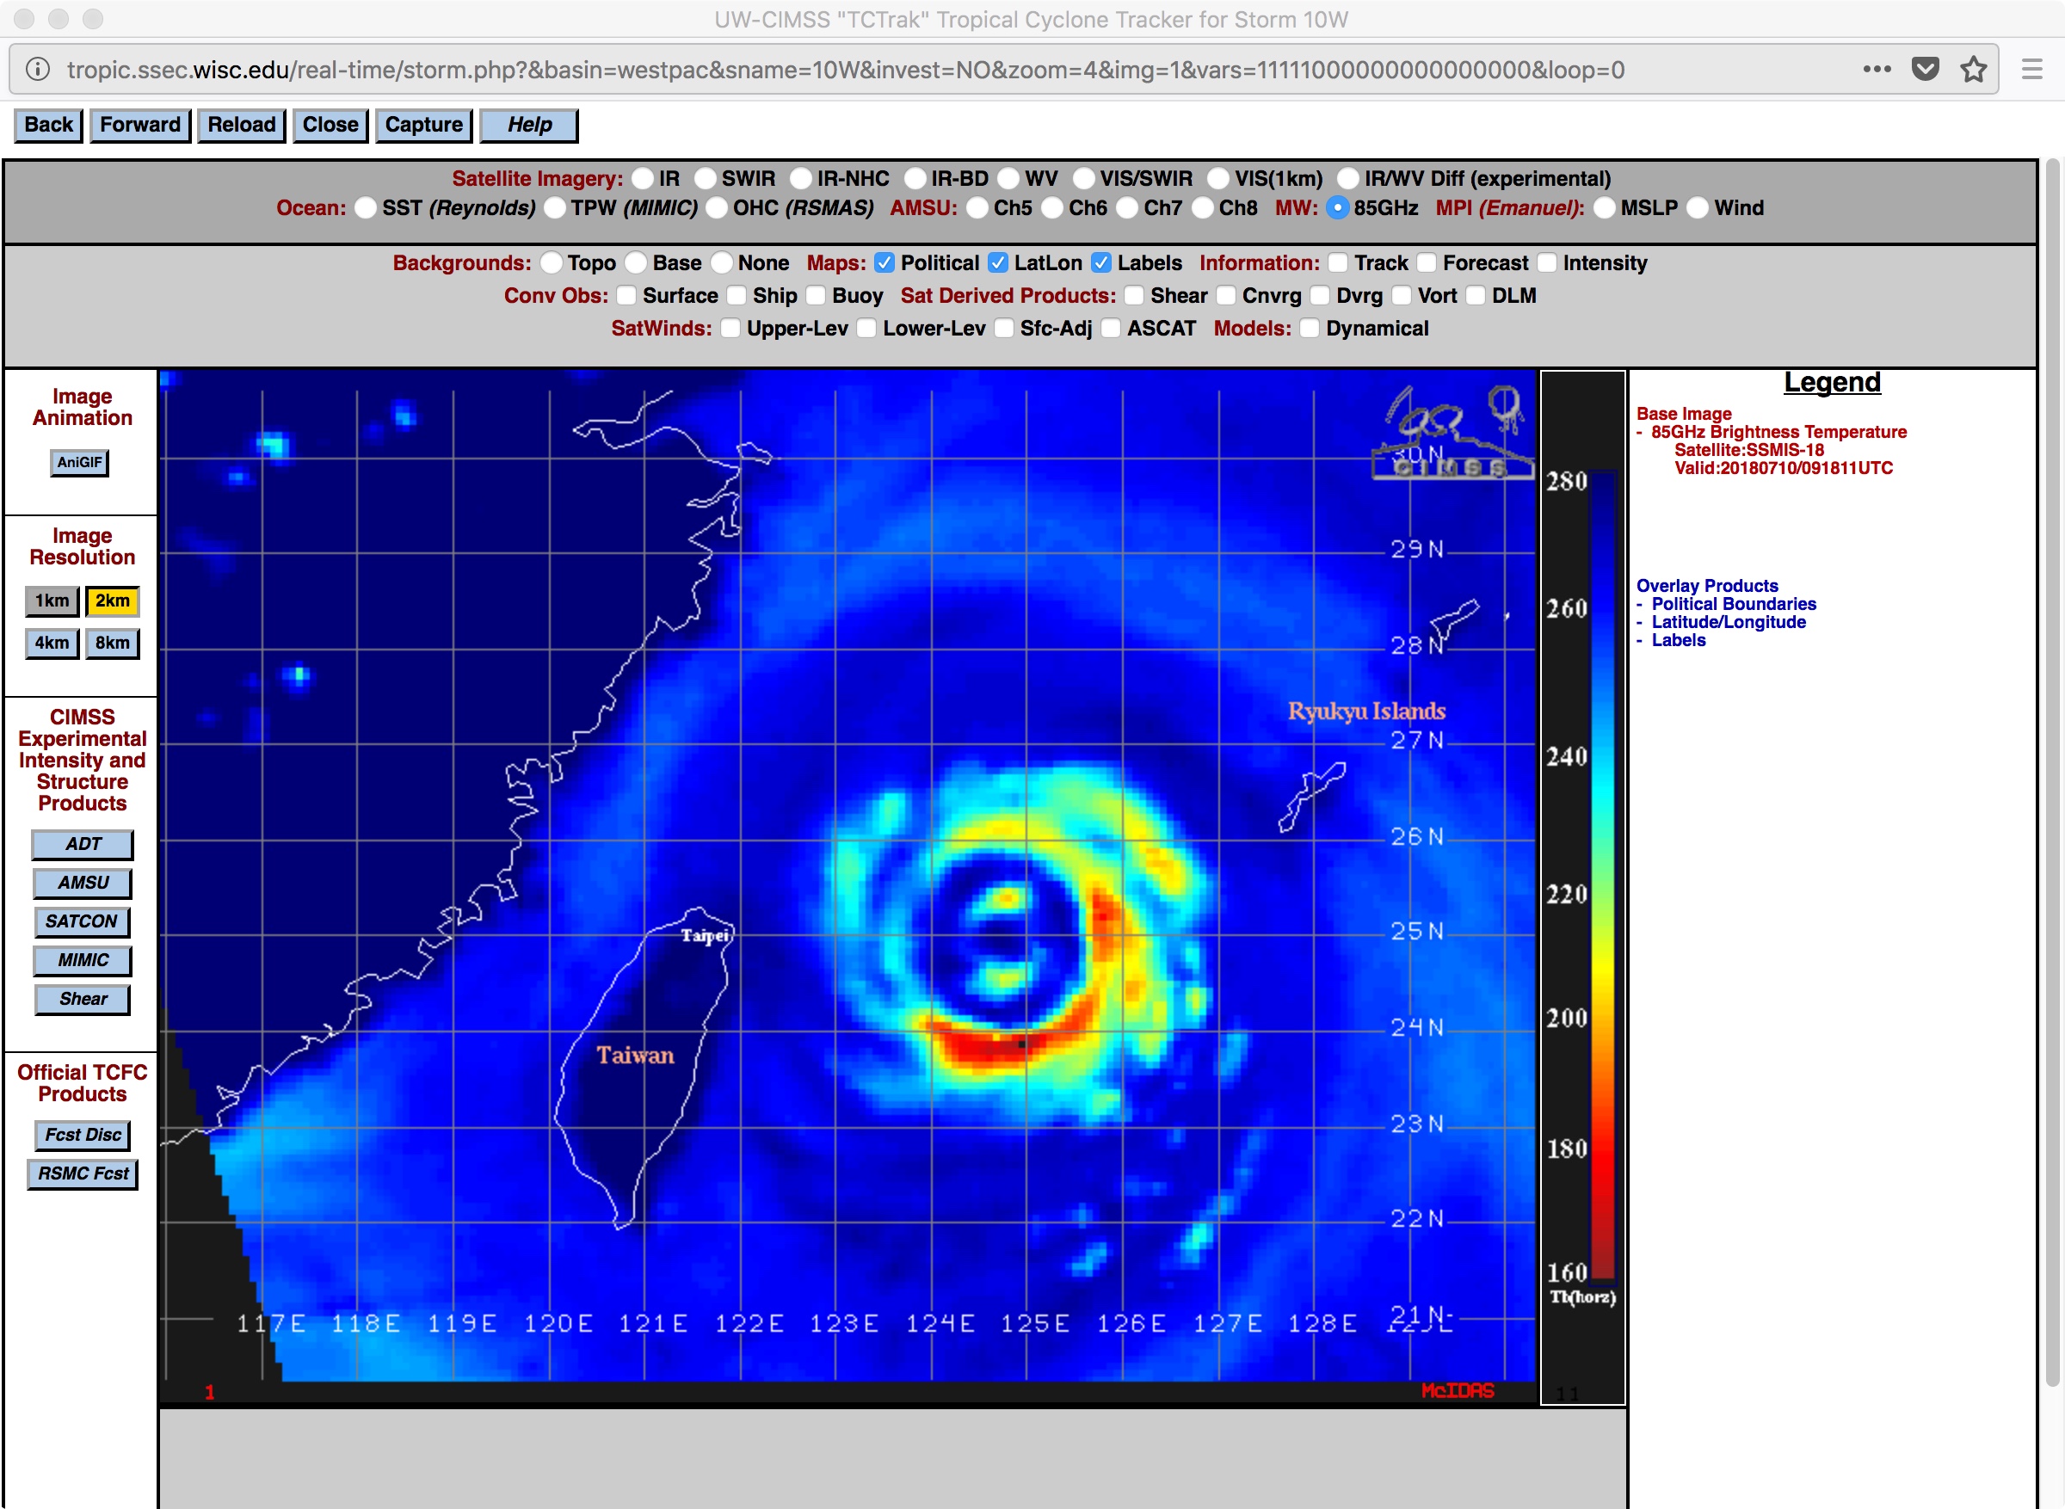
Task: Open the browser hamburger menu
Action: [x=2032, y=70]
